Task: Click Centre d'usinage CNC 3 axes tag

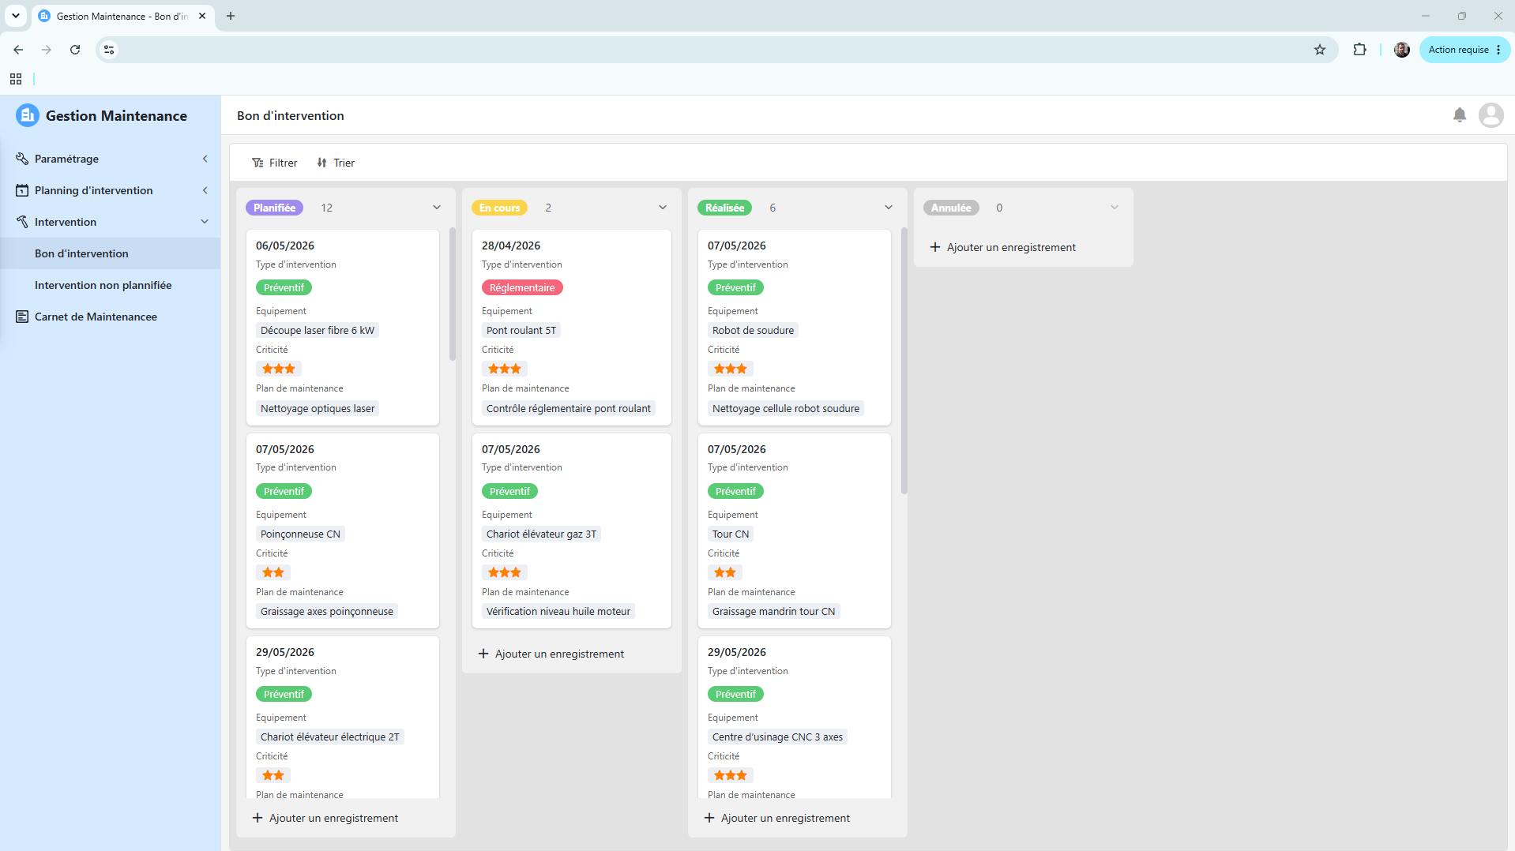Action: point(777,737)
